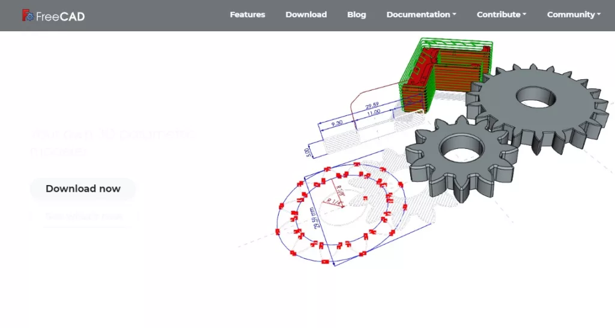Open the Features page
This screenshot has width=615, height=328.
247,14
